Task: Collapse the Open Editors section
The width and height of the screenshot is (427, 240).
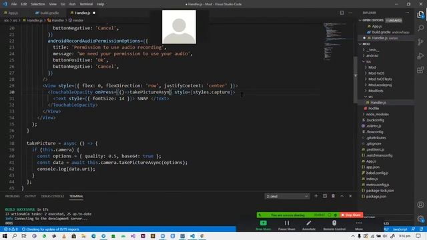Action: [x=360, y=21]
